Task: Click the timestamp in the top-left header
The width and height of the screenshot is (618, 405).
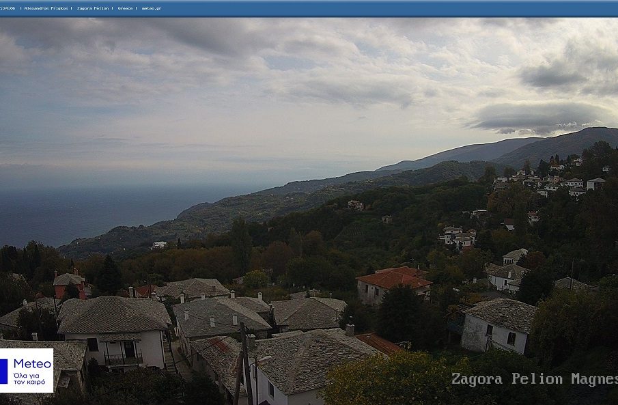Action: [x=8, y=8]
